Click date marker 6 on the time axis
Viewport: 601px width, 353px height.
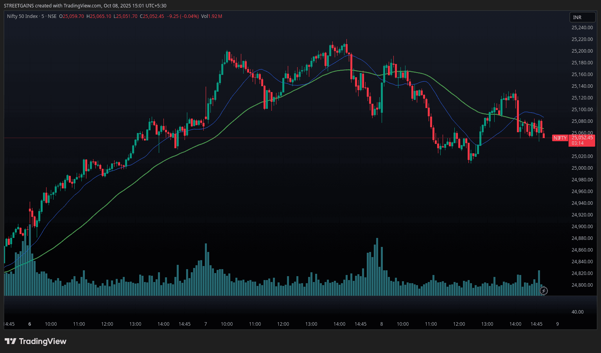tap(30, 324)
